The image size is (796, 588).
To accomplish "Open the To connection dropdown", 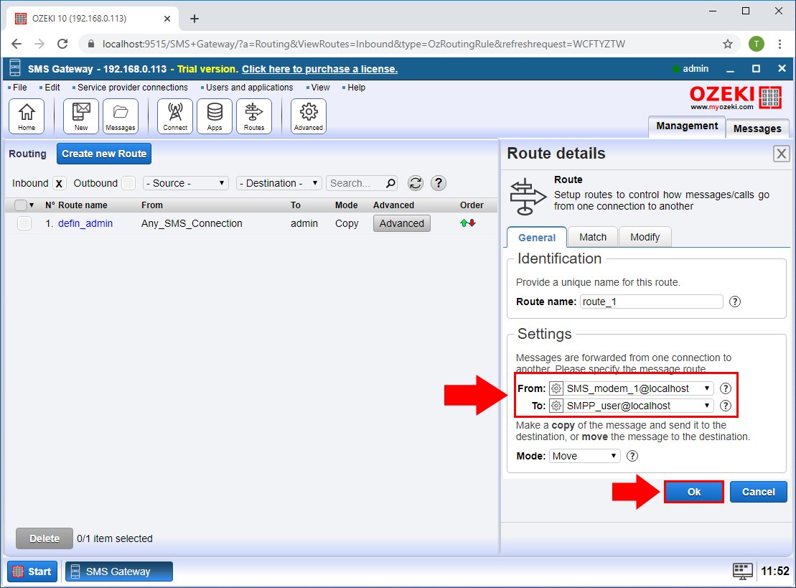I will point(631,406).
